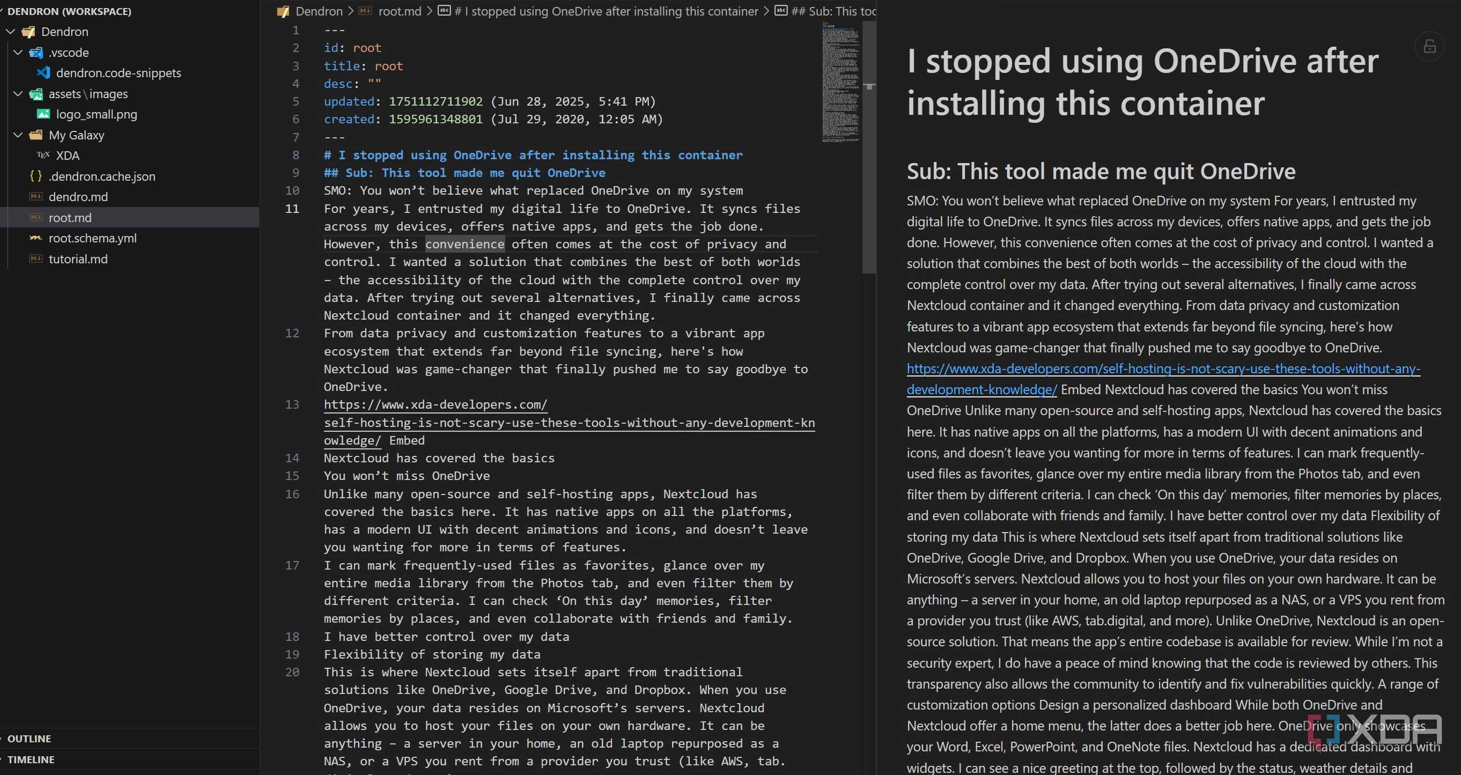Collapse the My Galaxy folder
Viewport: 1461px width, 775px height.
[x=18, y=135]
